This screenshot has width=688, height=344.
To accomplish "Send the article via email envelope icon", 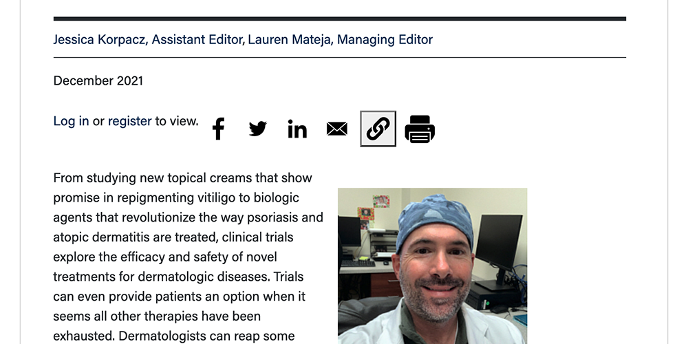I will [337, 129].
